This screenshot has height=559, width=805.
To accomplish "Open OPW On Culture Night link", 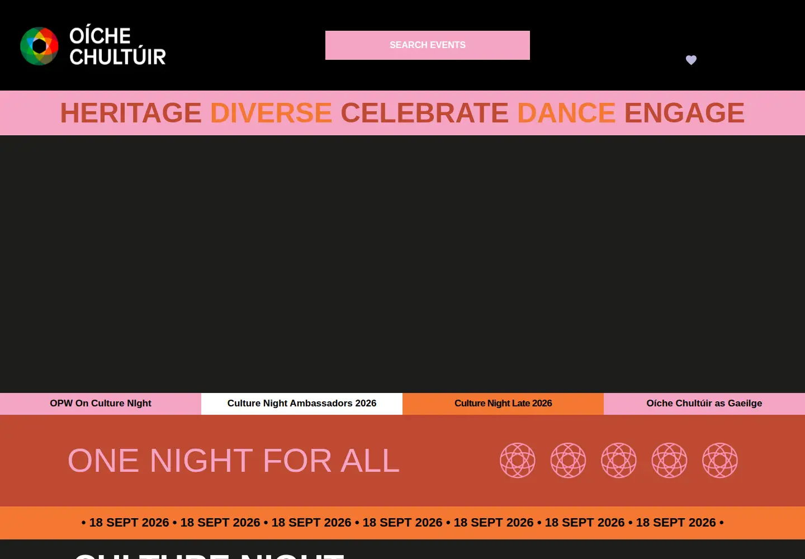I will point(101,404).
